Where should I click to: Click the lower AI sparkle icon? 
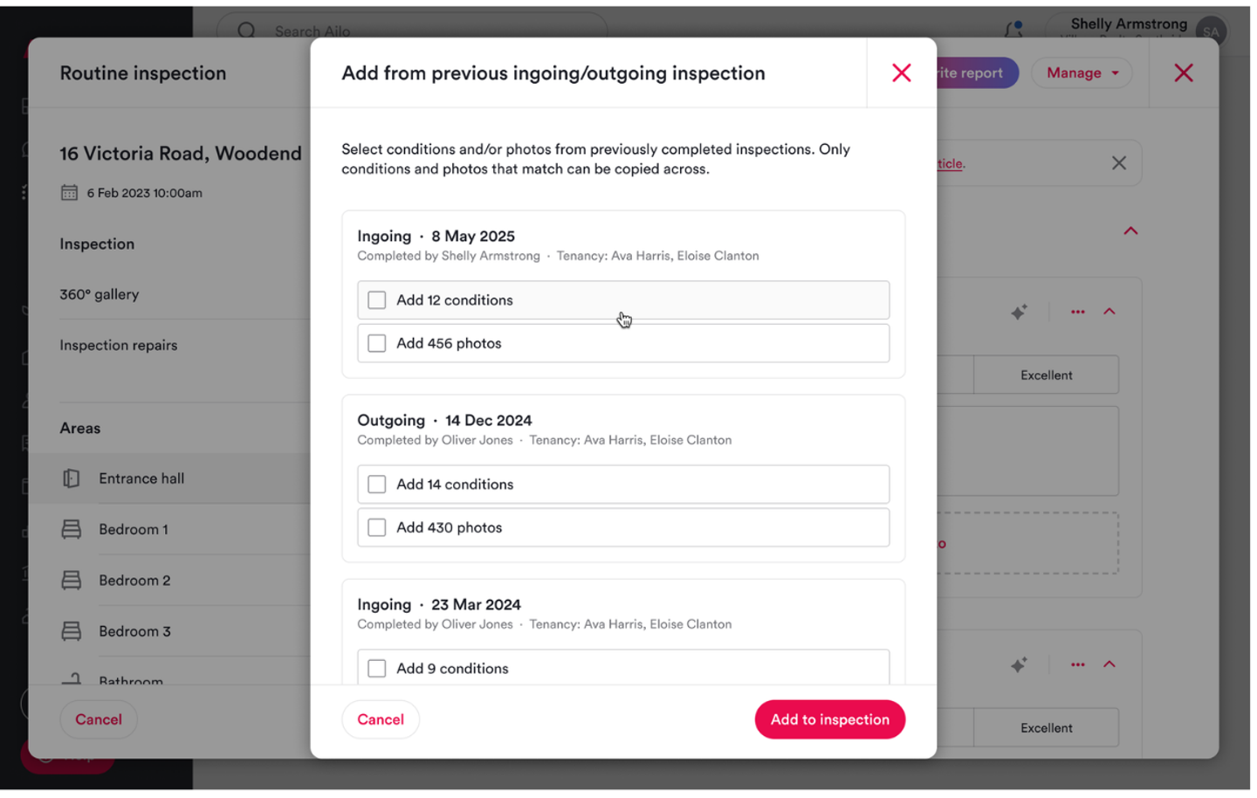(x=1019, y=664)
